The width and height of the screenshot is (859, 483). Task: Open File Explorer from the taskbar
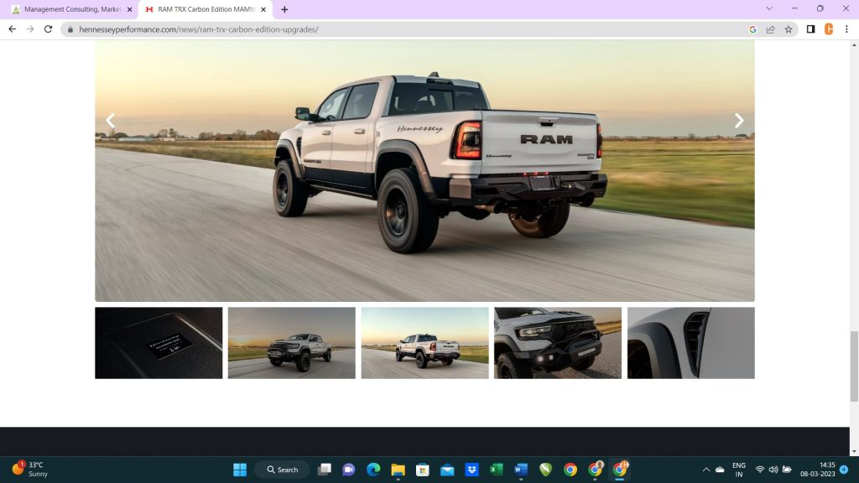point(398,470)
